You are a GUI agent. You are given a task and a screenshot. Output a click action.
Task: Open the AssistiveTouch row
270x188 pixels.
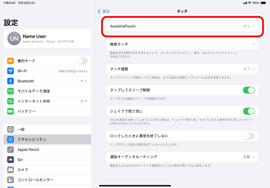(182, 26)
